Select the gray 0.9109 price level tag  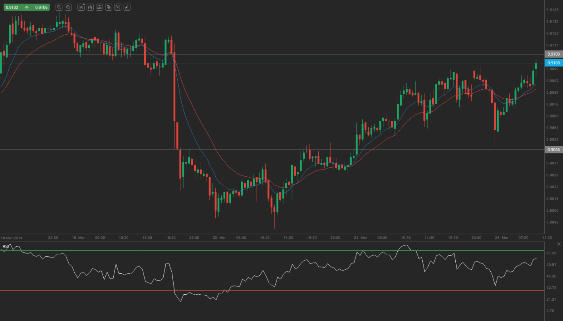coord(553,54)
